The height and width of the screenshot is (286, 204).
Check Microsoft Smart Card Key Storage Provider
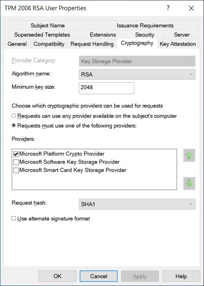click(16, 170)
